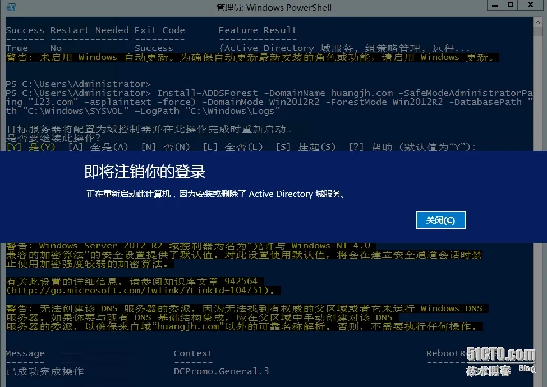Click the message about restarting for Active Directory 域服务
547x387 pixels.
[x=215, y=194]
